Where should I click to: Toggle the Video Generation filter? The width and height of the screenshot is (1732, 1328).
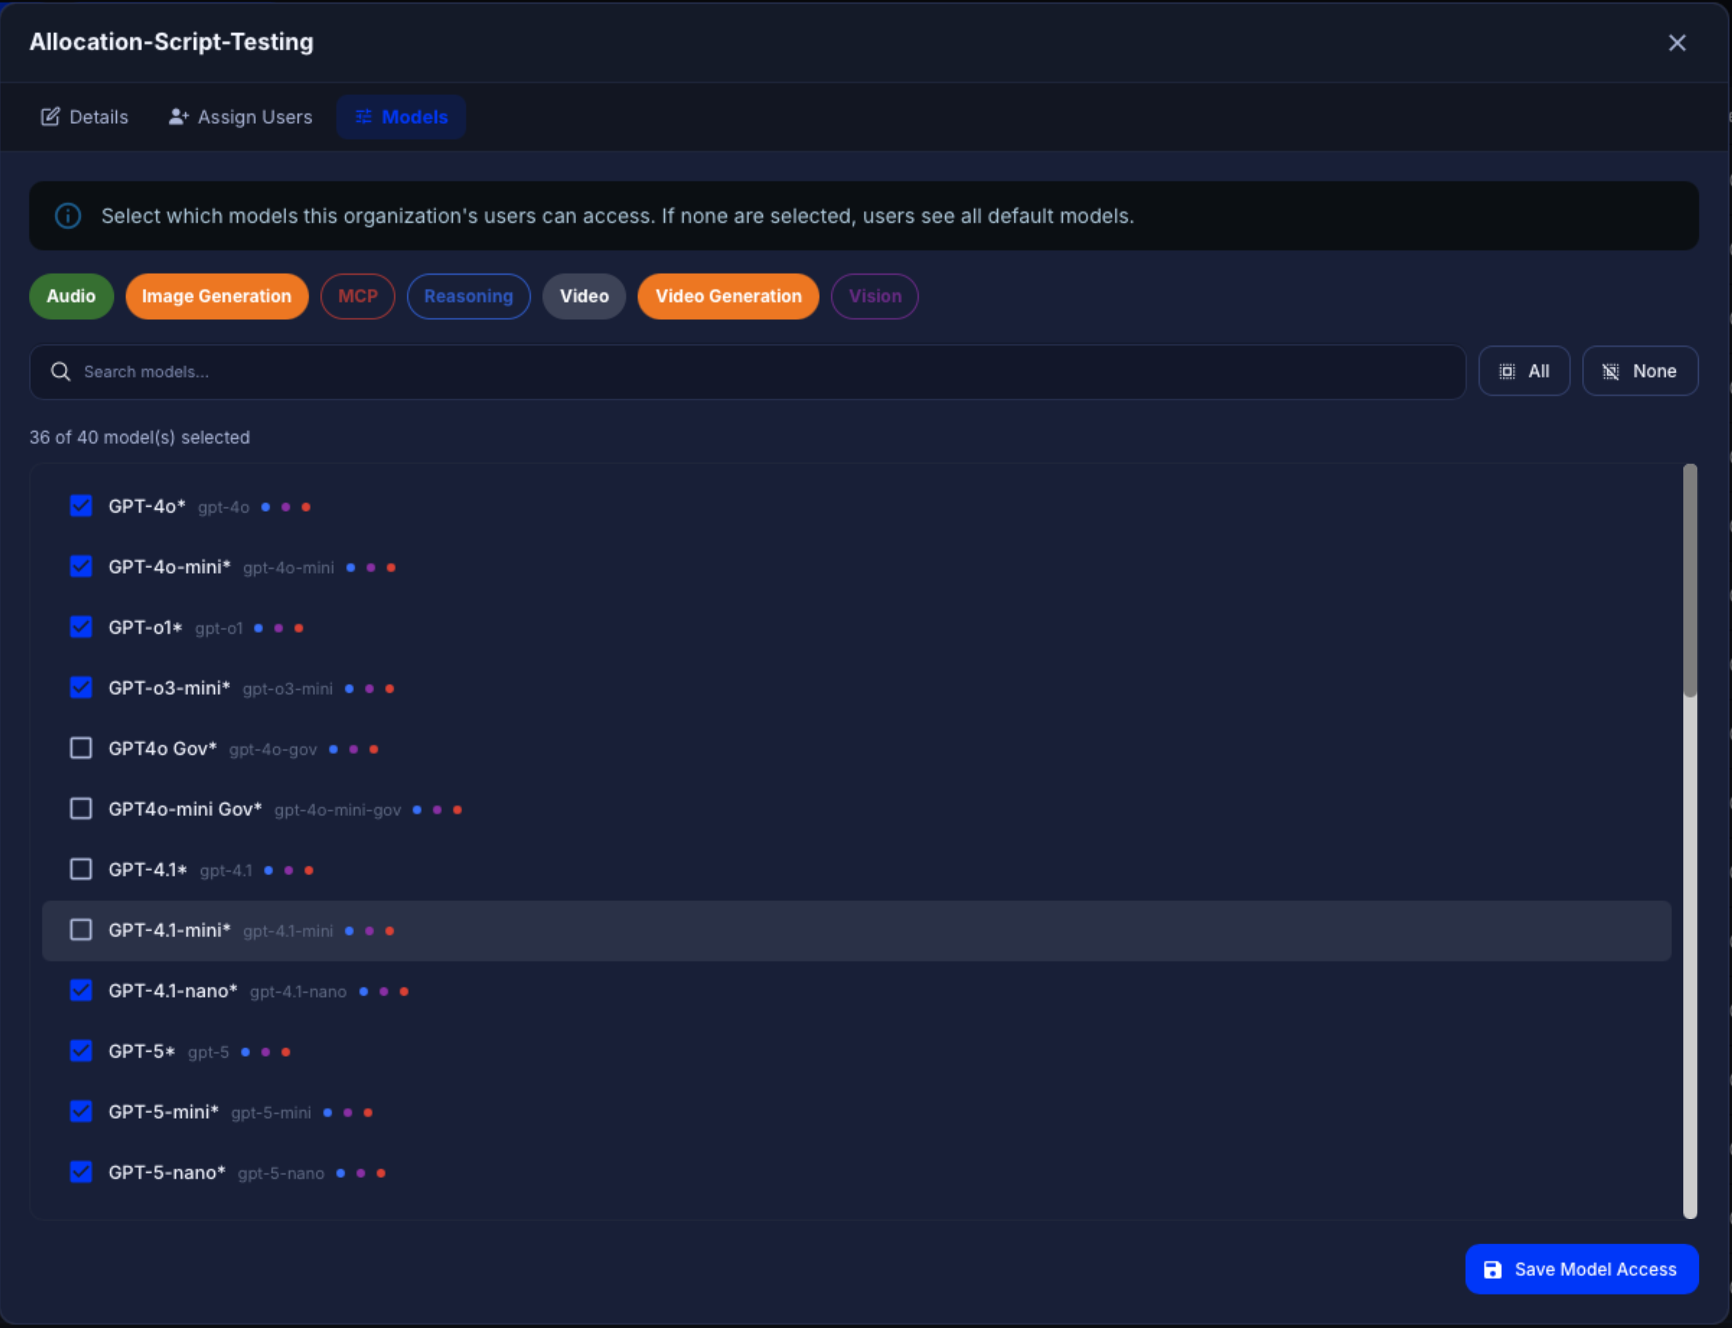click(x=728, y=296)
